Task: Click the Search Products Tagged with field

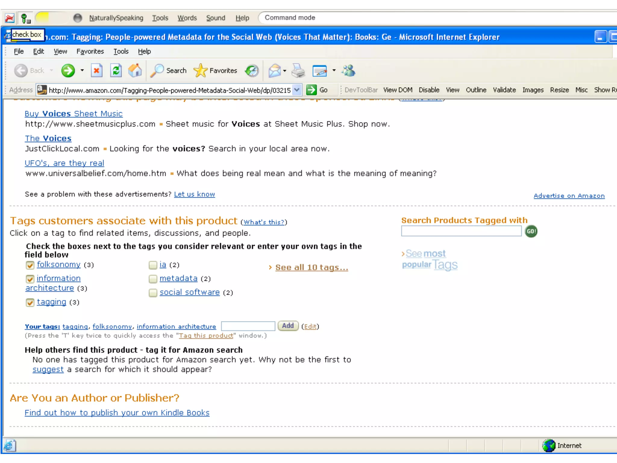Action: (461, 231)
